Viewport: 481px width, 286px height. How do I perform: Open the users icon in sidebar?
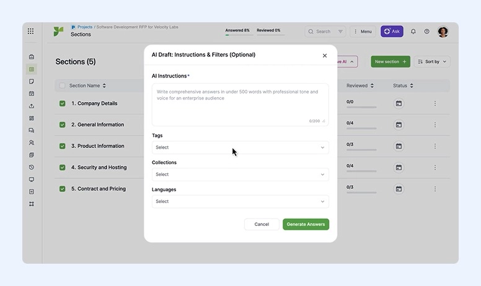coord(31,143)
